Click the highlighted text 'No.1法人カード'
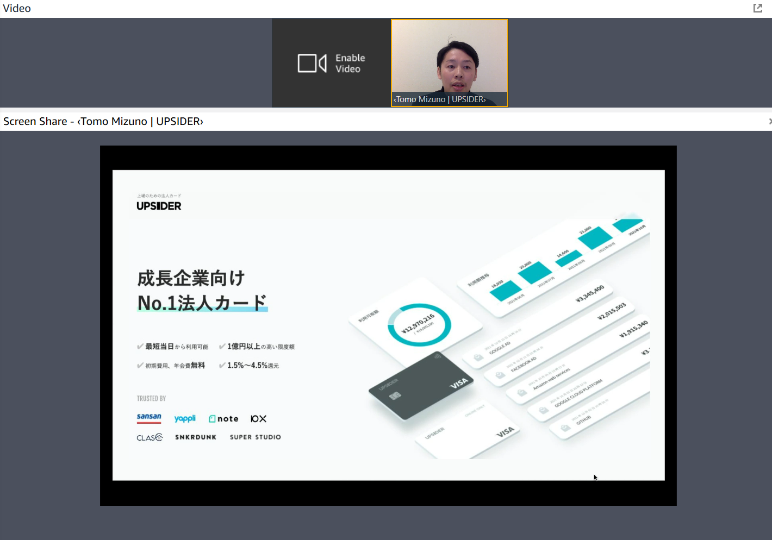This screenshot has height=540, width=772. coord(202,303)
